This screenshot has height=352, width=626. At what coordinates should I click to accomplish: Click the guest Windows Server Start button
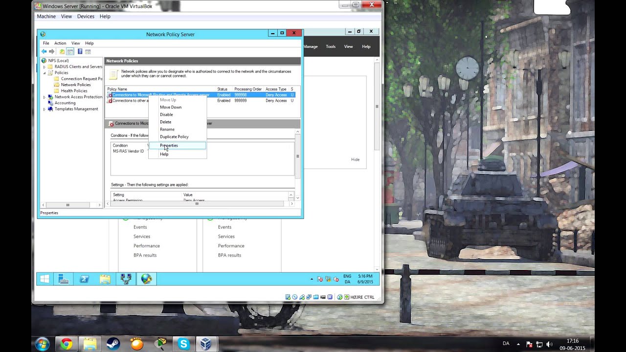click(45, 279)
